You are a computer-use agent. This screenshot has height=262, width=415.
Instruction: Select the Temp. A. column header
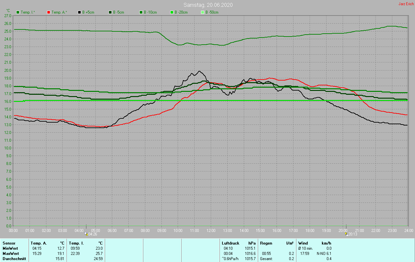pyautogui.click(x=39, y=243)
